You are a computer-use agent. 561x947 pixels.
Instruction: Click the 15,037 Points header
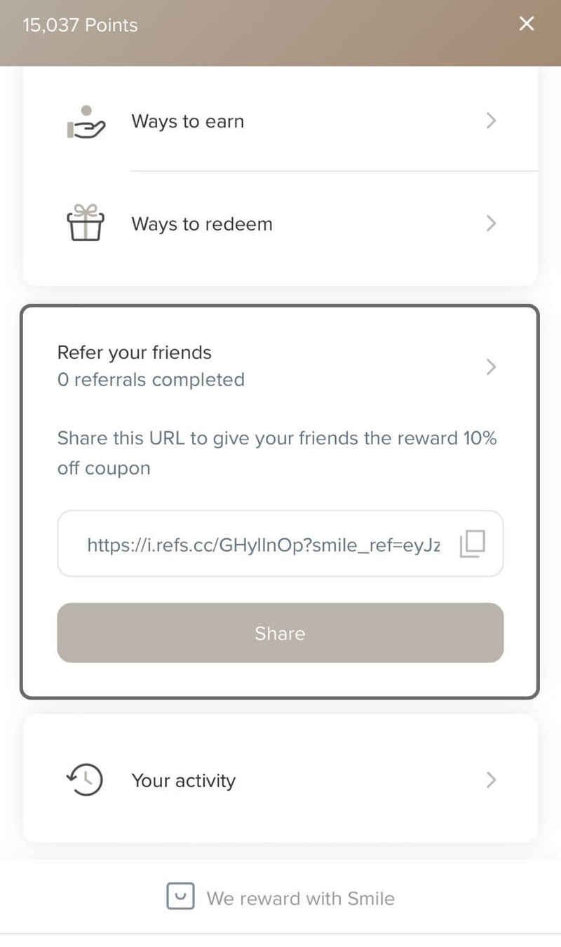[79, 25]
